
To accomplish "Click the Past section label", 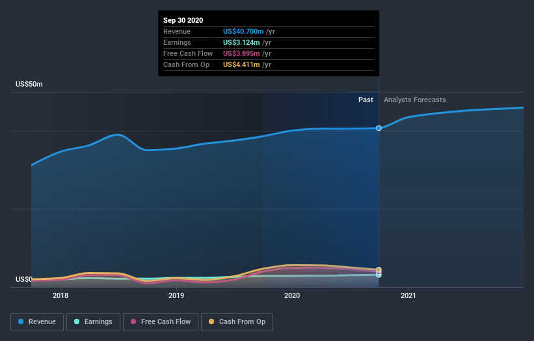I will (x=366, y=100).
